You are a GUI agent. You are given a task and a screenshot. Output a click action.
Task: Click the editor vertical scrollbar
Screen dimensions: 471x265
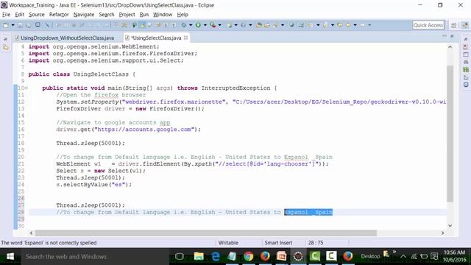pos(450,134)
